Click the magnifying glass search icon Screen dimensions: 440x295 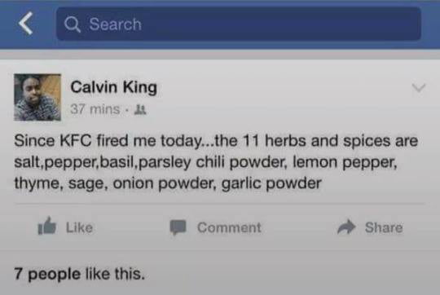pyautogui.click(x=73, y=24)
